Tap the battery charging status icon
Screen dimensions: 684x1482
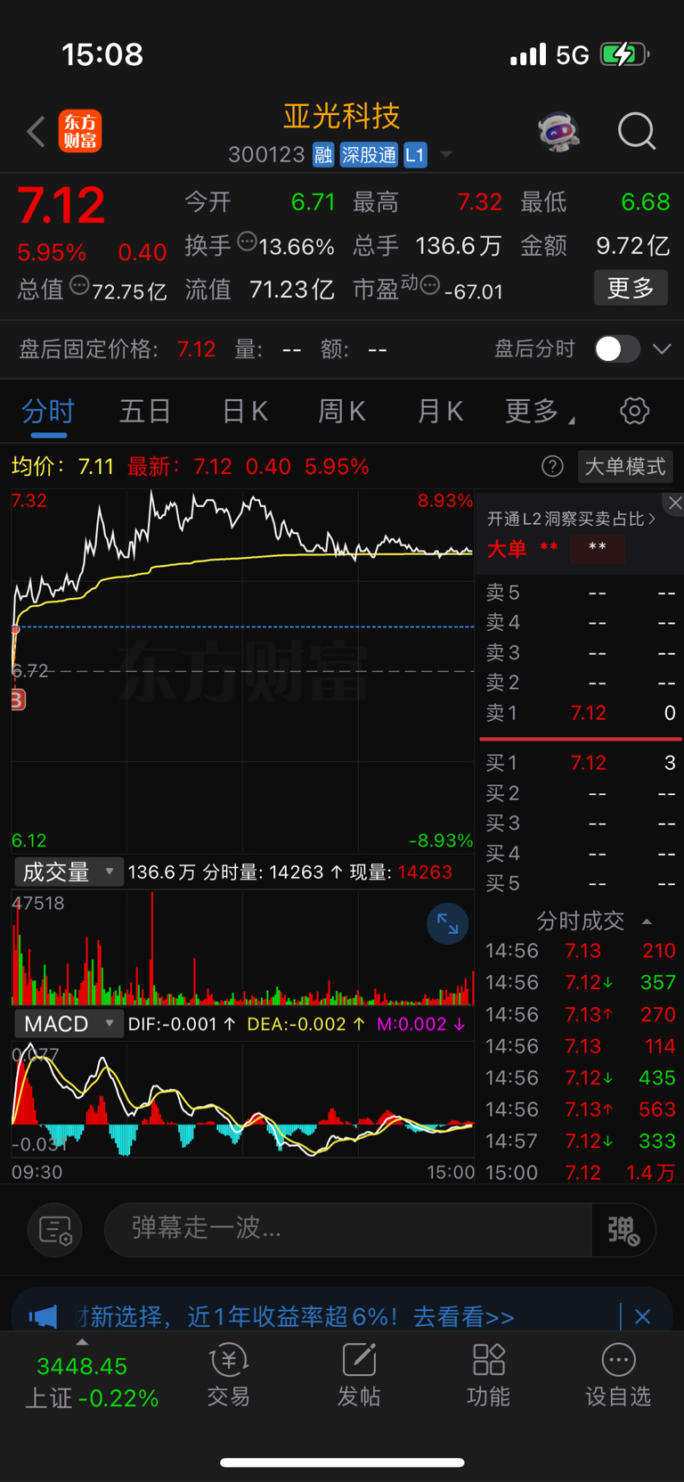(x=624, y=54)
